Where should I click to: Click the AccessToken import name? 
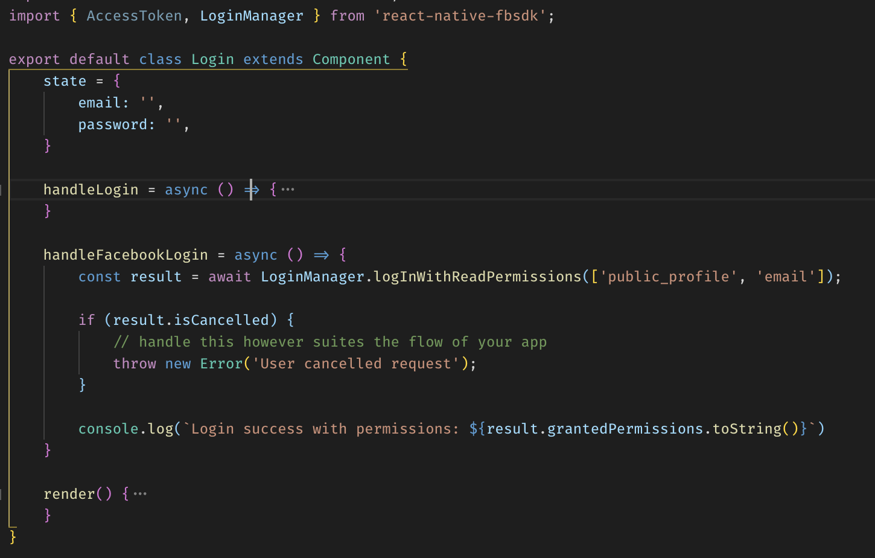click(134, 15)
